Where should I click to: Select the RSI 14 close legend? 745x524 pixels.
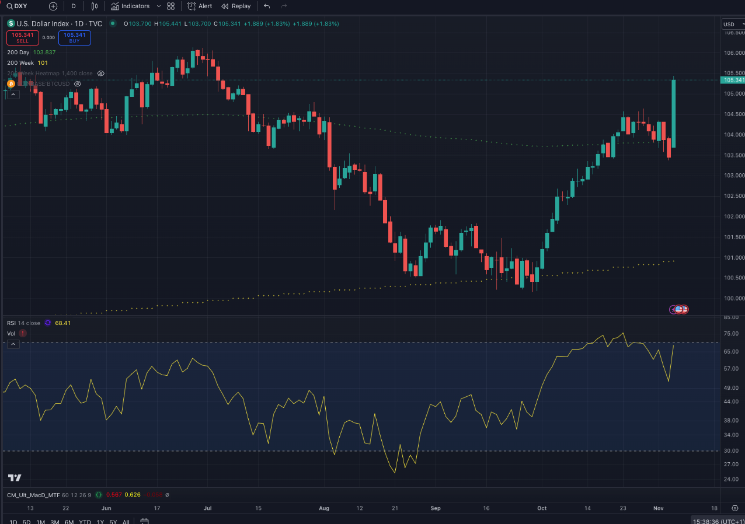23,323
